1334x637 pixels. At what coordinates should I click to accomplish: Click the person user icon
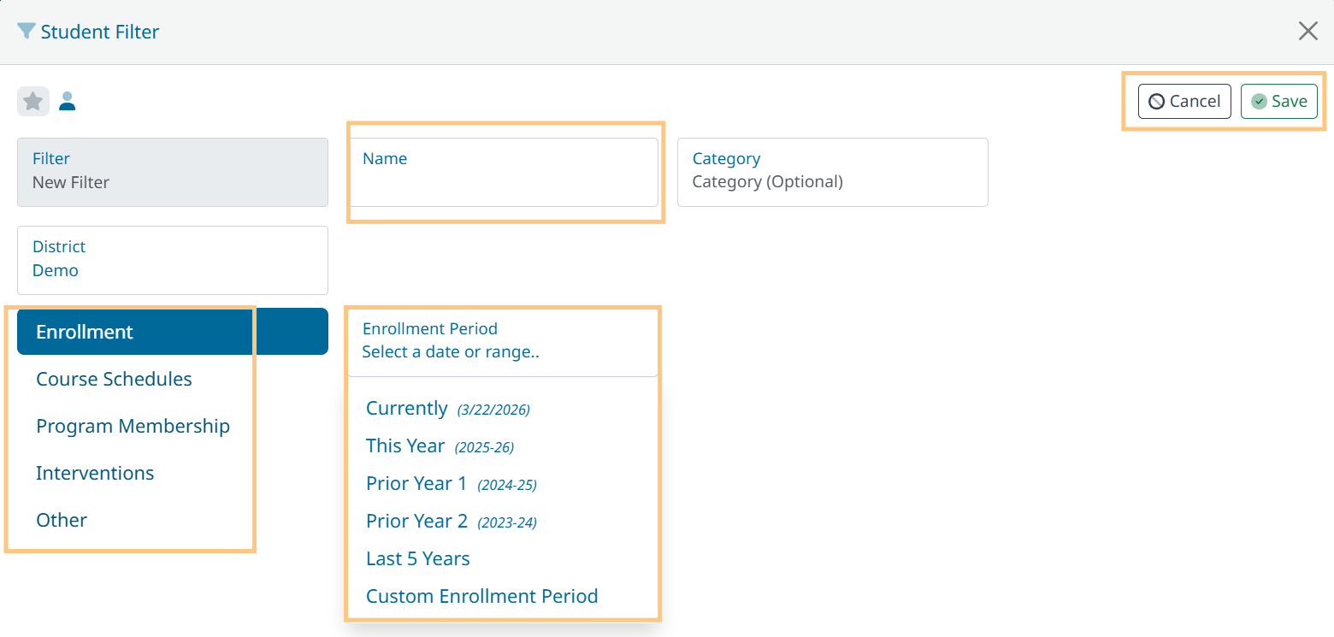(68, 102)
